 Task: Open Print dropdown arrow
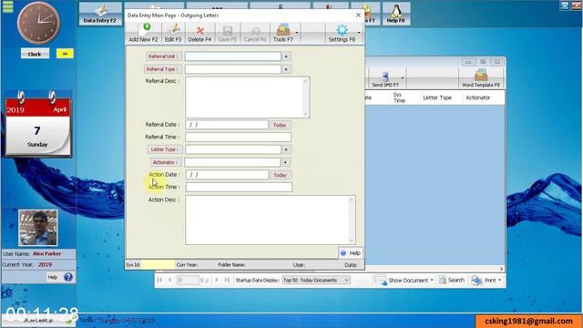click(499, 280)
